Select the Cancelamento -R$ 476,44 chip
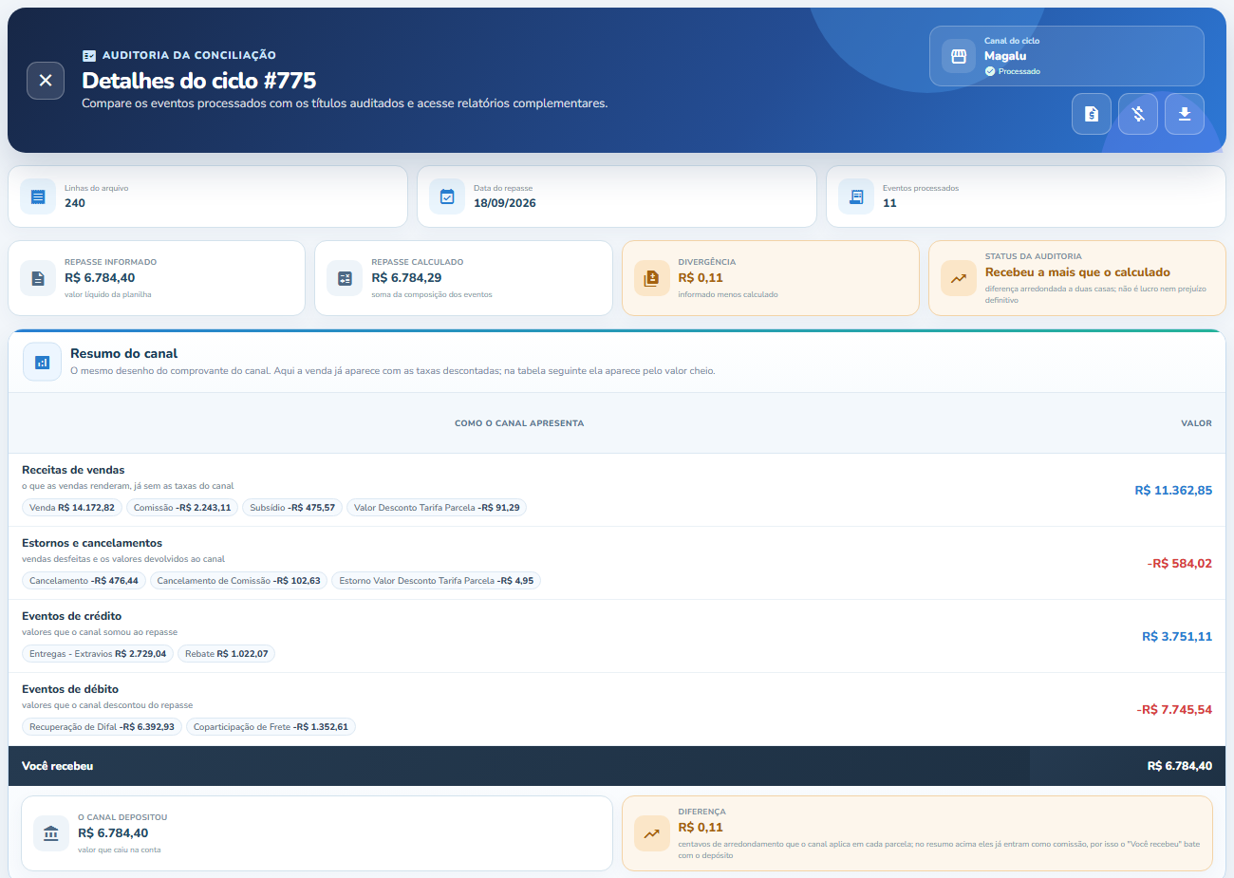This screenshot has height=878, width=1234. pyautogui.click(x=84, y=581)
